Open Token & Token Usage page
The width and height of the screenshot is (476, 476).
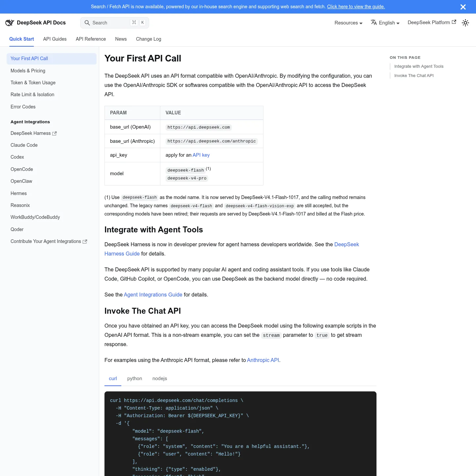coord(52,83)
